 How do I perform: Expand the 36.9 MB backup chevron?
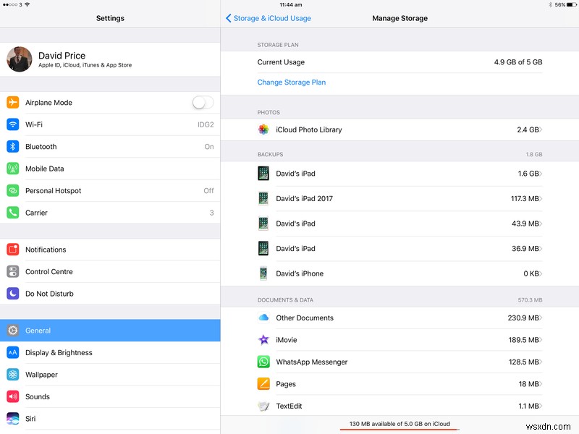[541, 249]
